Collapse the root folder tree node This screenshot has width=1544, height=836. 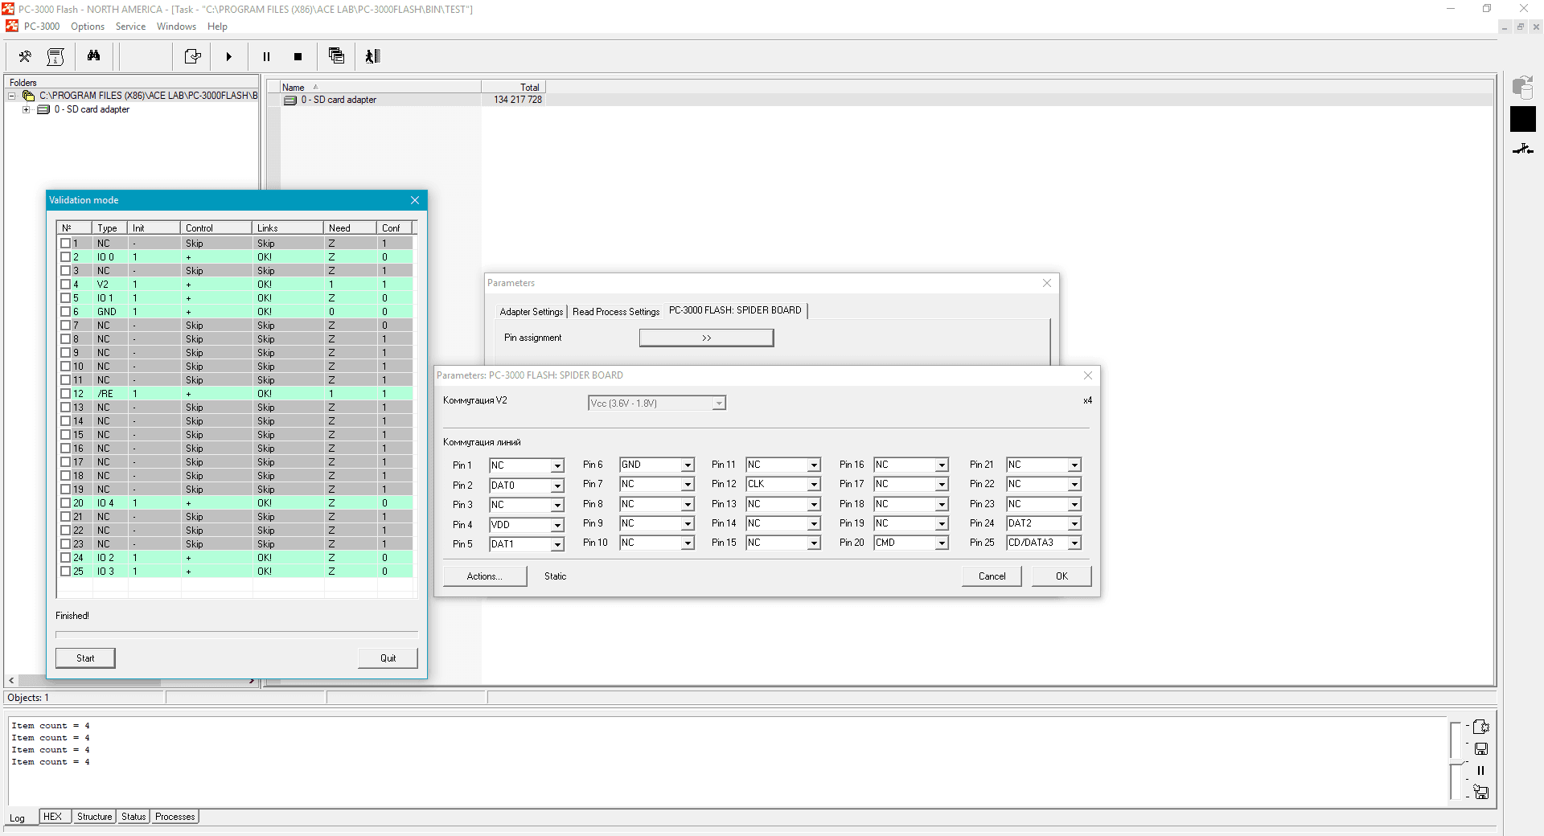[12, 96]
